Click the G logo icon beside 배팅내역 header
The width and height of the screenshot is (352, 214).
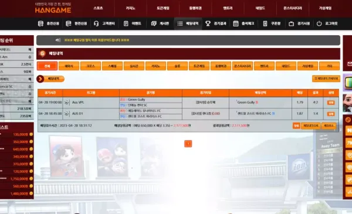coord(42,53)
